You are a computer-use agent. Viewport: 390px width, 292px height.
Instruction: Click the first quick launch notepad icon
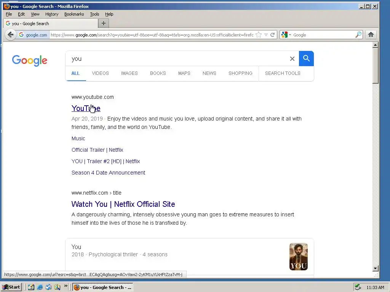pos(31,287)
